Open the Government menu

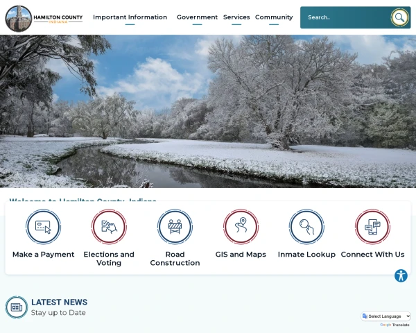coord(197,17)
